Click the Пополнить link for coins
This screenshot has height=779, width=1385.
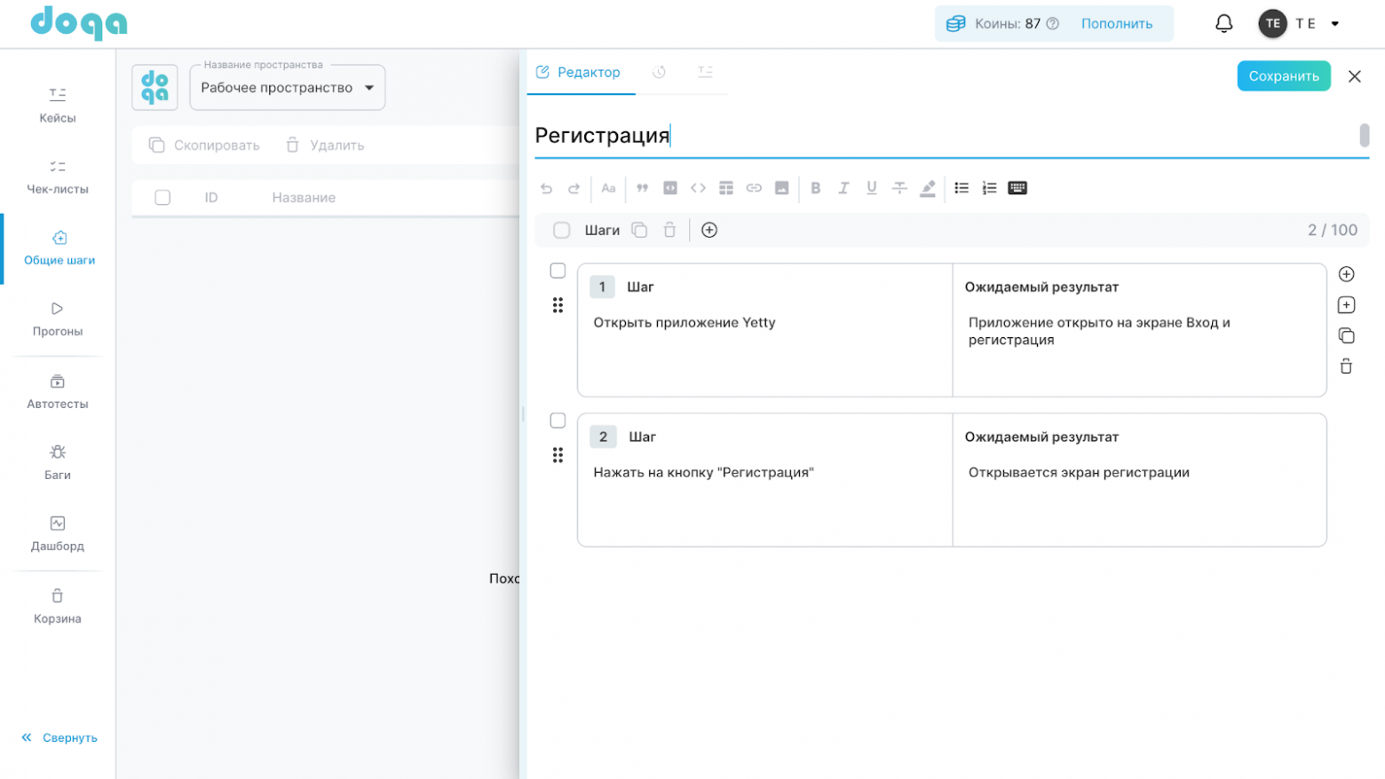coord(1116,24)
